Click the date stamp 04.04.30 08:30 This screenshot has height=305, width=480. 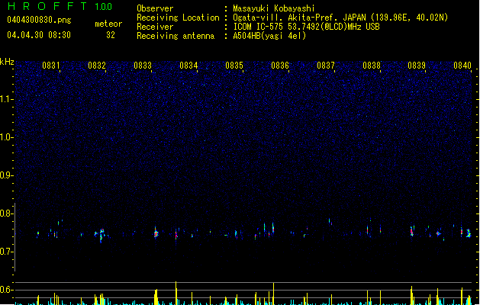point(39,35)
